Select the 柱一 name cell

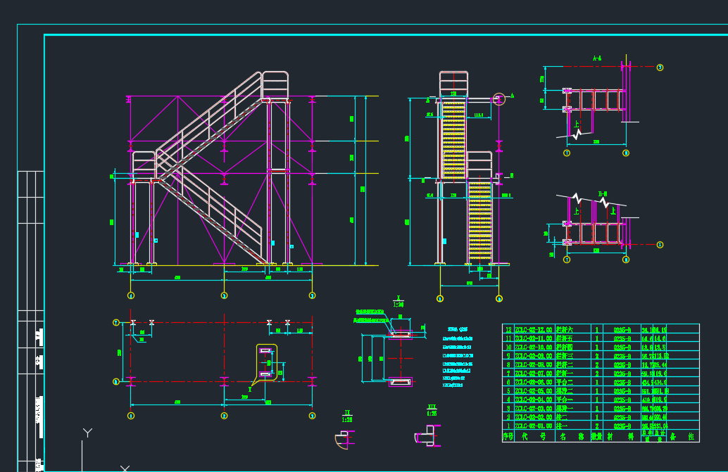(x=573, y=426)
